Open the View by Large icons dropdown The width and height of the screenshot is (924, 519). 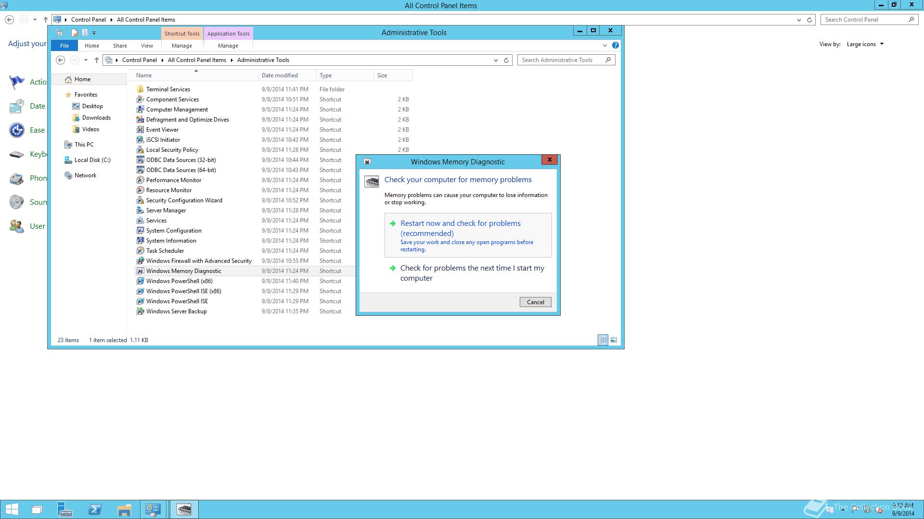tap(865, 44)
